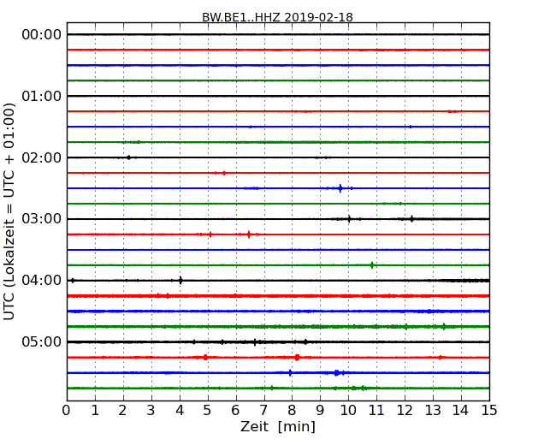Click the x-axis tick label 2

tap(122, 411)
